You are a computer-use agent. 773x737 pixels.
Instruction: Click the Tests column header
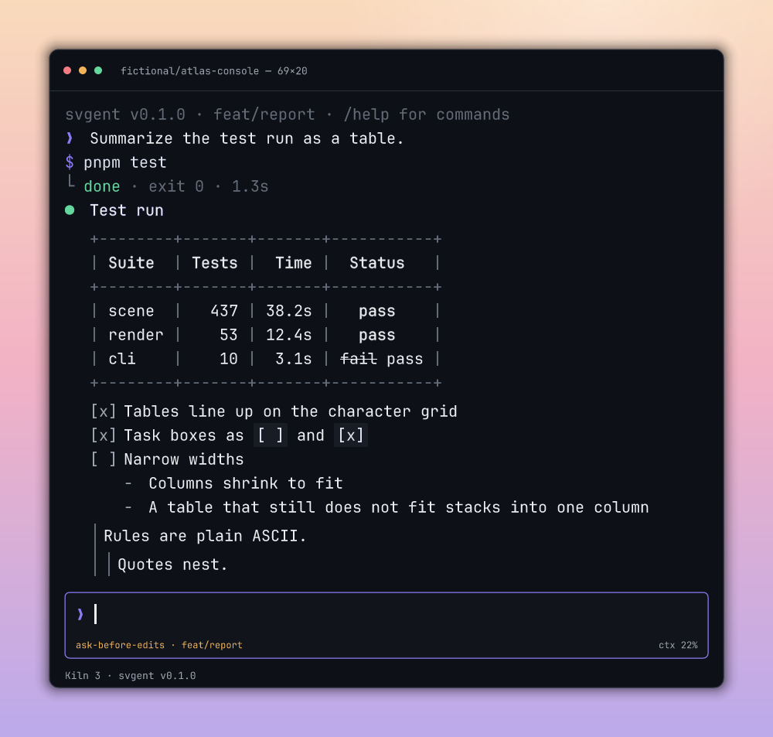click(214, 263)
